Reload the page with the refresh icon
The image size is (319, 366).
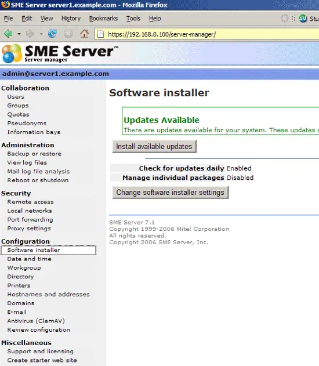coord(52,34)
